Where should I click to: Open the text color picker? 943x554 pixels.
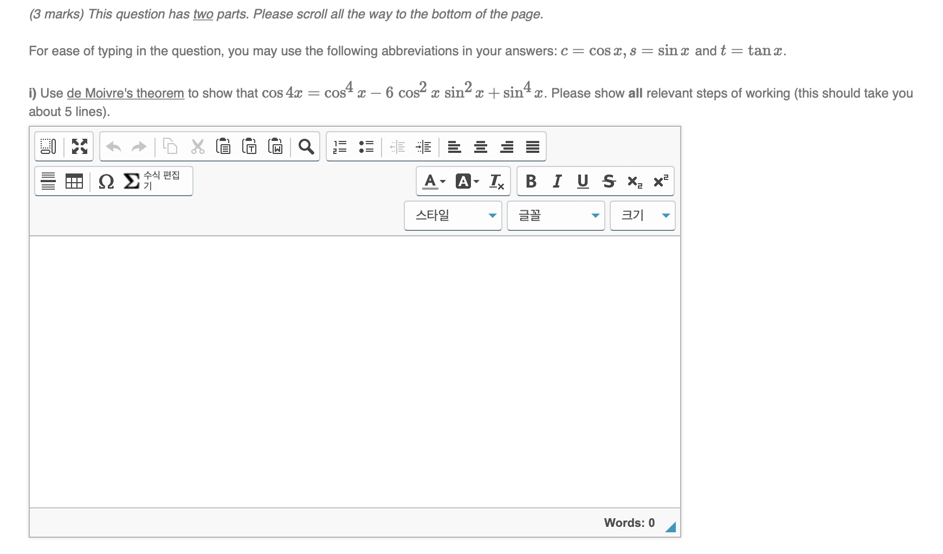[431, 181]
